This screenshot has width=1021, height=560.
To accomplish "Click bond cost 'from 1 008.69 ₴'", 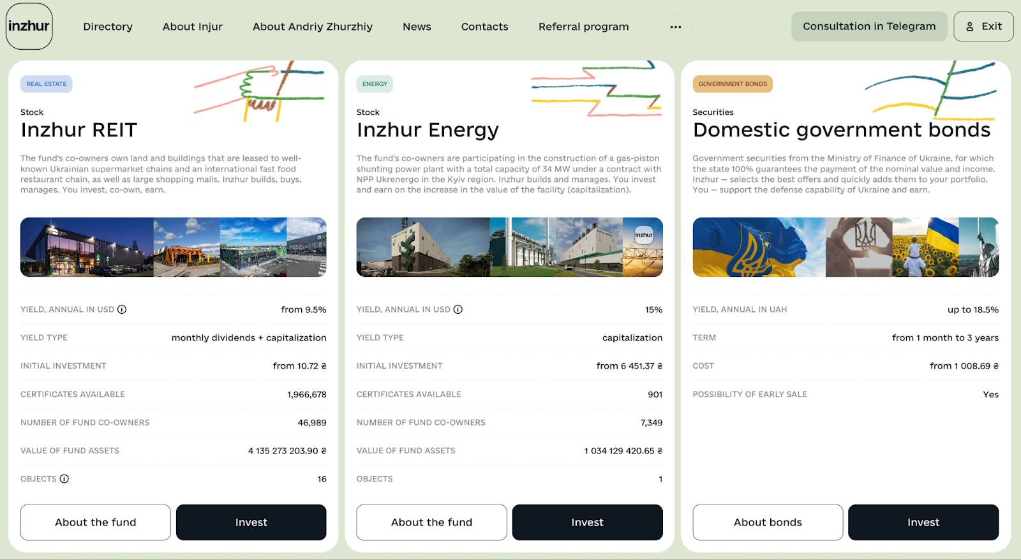I will pyautogui.click(x=964, y=366).
